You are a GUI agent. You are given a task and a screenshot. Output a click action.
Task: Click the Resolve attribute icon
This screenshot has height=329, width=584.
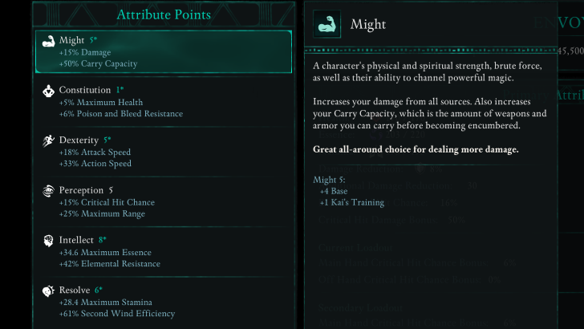click(47, 290)
